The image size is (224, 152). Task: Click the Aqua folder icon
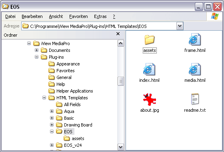(59, 111)
